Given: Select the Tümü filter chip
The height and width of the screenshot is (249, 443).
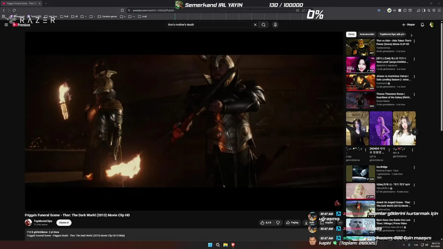Looking at the screenshot, I should (351, 34).
